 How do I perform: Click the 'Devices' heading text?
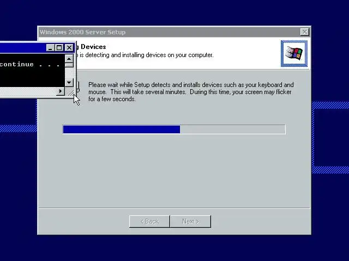point(93,47)
